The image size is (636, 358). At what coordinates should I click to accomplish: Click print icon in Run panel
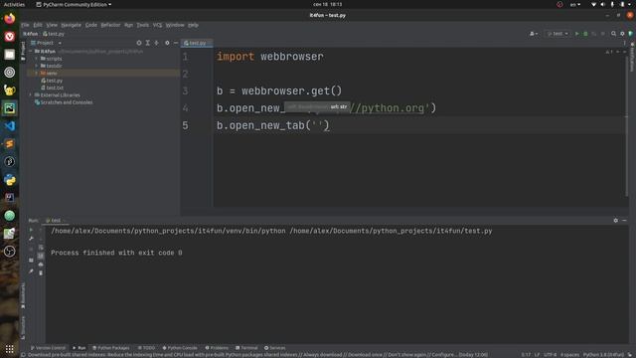(41, 265)
